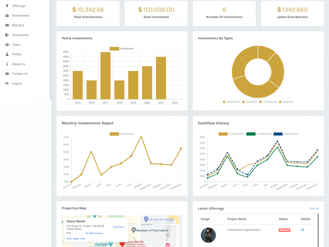This screenshot has width=329, height=247.
Task: Click 5th Ave. N. Garage parking marker
Action: (x=146, y=219)
